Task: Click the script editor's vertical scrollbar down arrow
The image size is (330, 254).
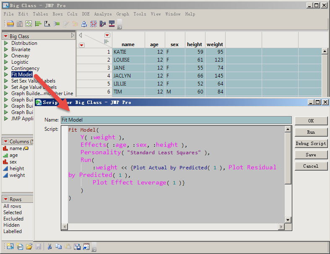Action: pyautogui.click(x=288, y=220)
